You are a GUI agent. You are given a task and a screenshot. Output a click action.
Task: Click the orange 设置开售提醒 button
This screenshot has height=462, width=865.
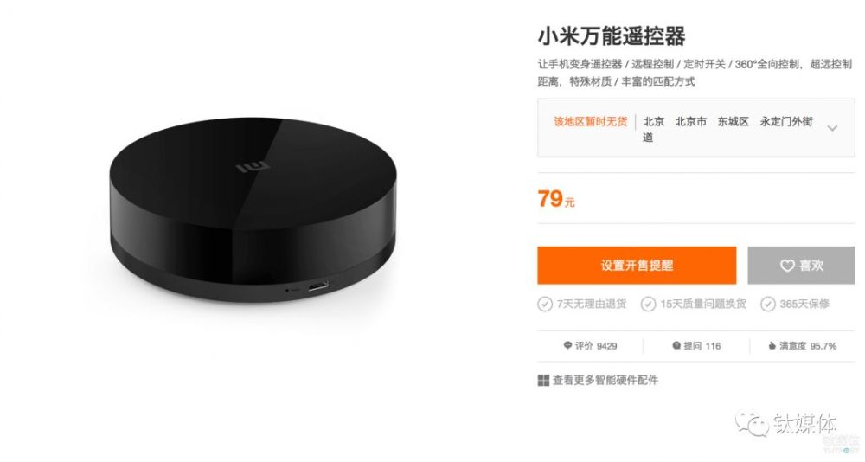coord(637,266)
